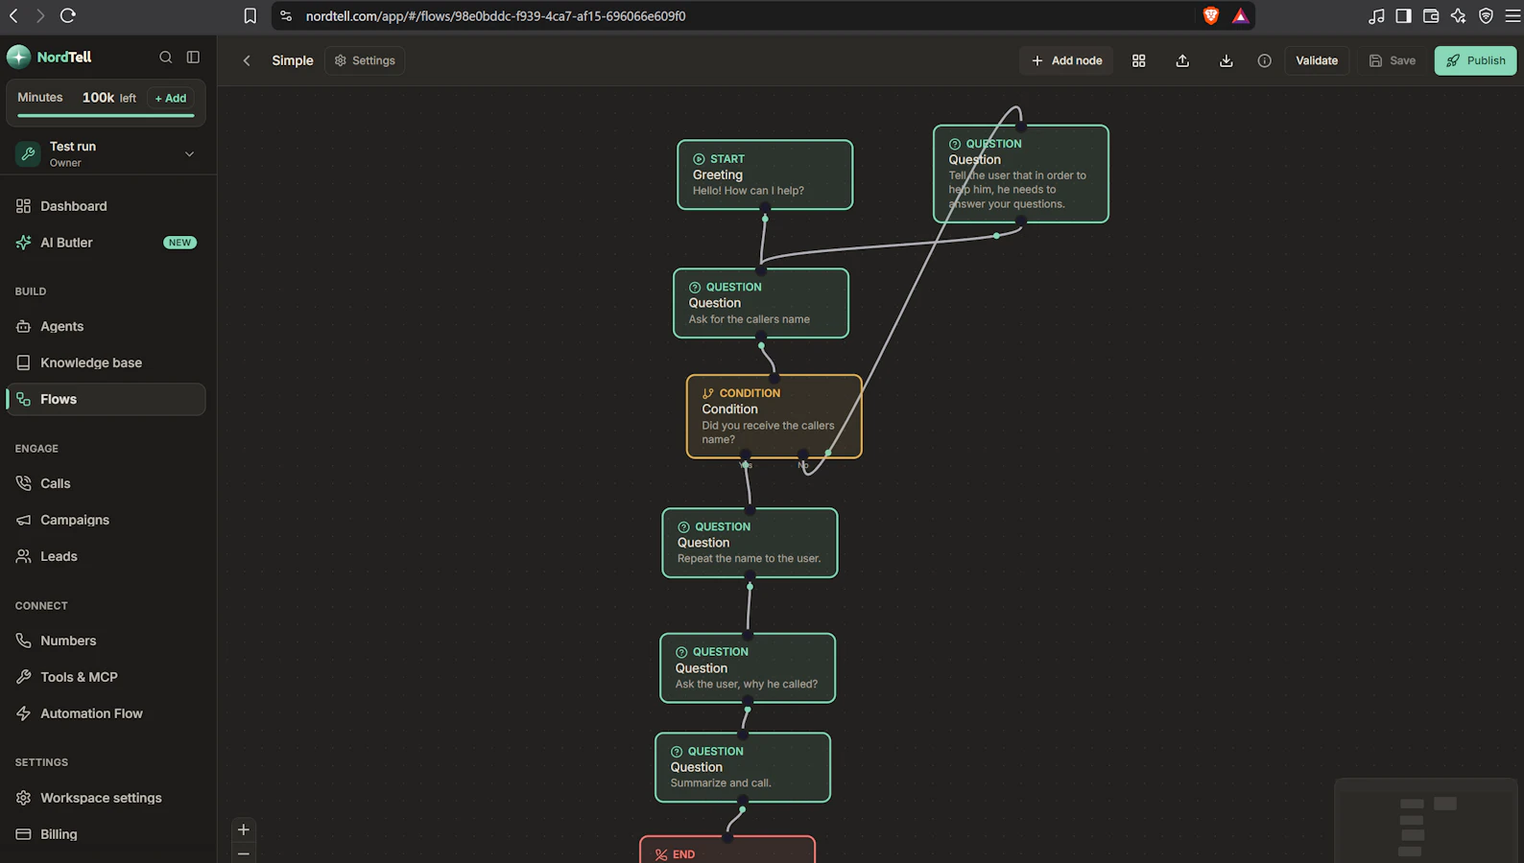The image size is (1524, 863).
Task: Zoom in on the flow canvas
Action: point(244,829)
